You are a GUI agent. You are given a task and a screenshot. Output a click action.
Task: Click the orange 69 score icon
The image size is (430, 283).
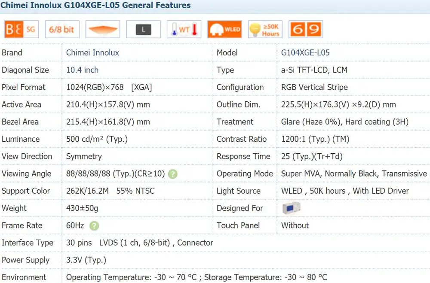305,29
